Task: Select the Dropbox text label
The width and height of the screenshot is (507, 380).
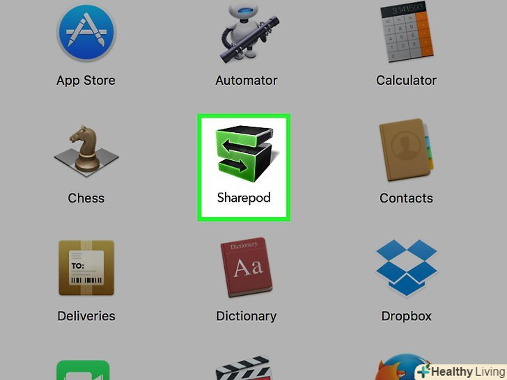Action: pos(407,317)
